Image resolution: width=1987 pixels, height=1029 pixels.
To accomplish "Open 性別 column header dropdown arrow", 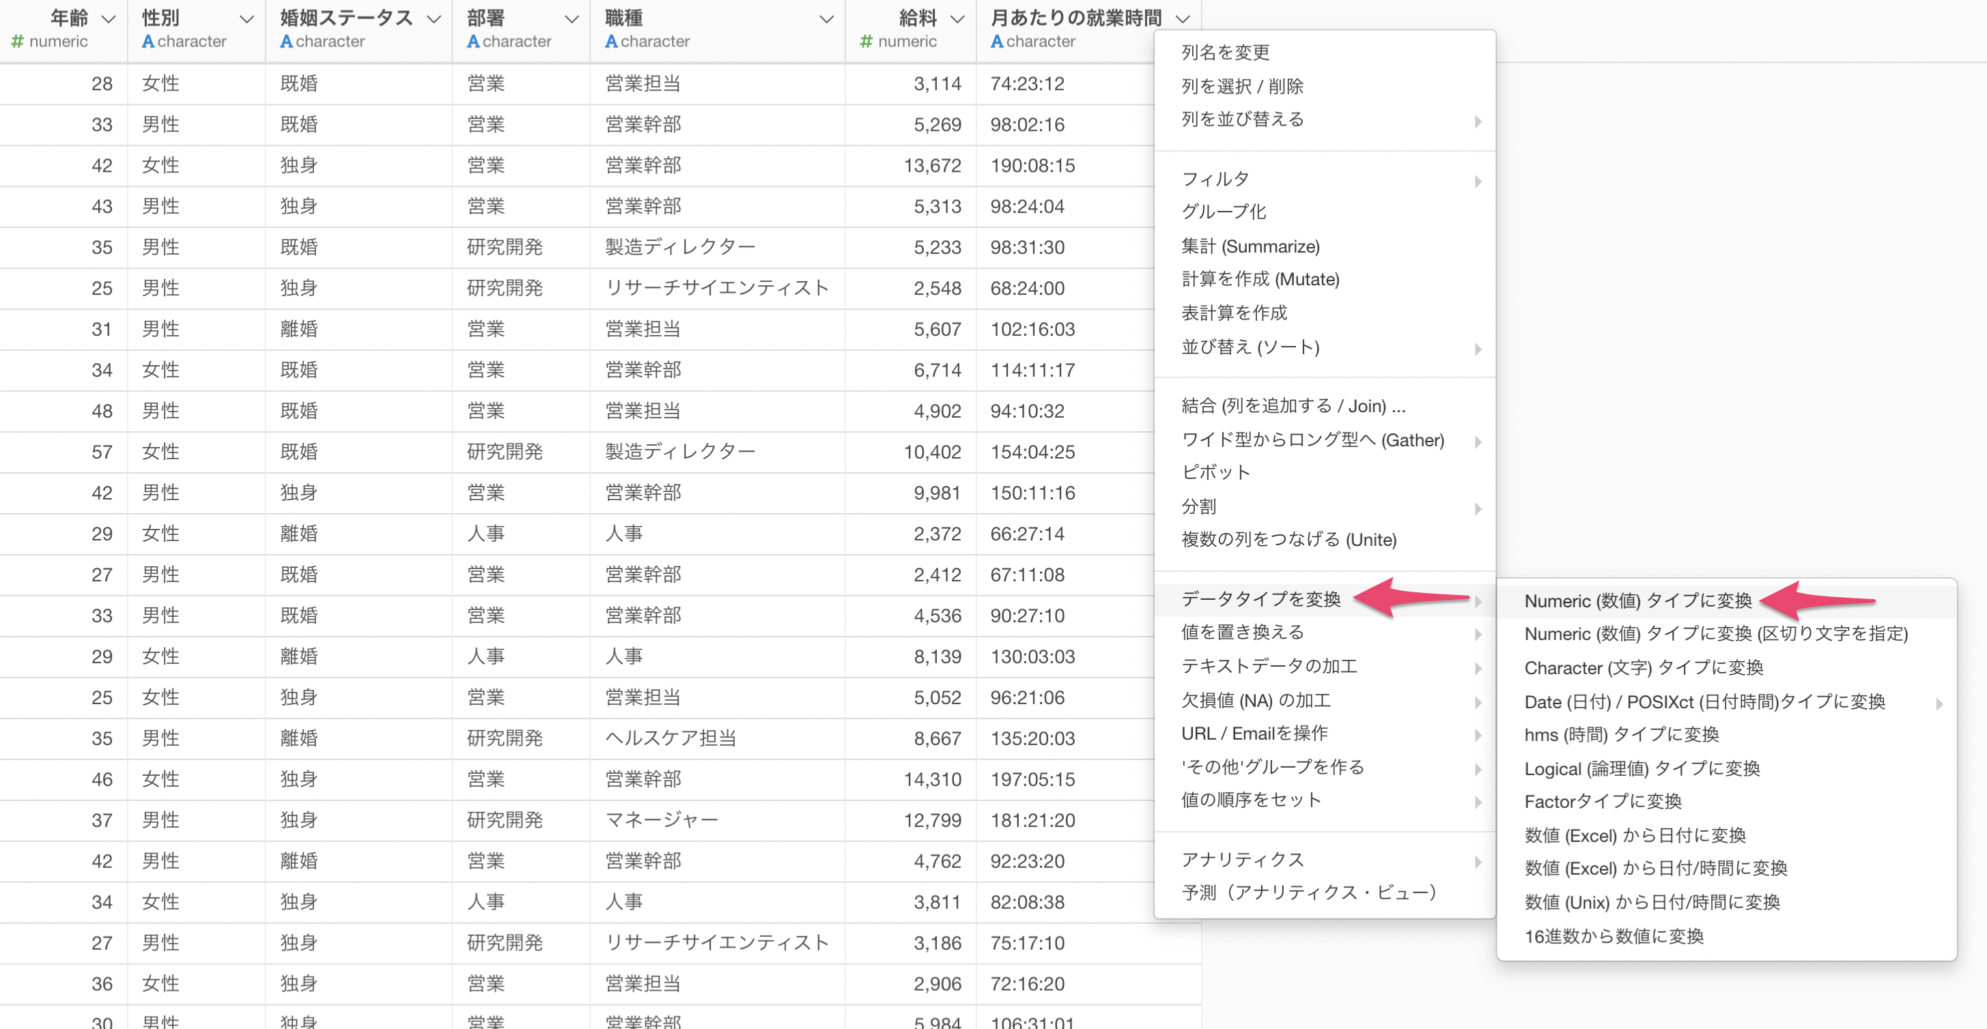I will 246,18.
